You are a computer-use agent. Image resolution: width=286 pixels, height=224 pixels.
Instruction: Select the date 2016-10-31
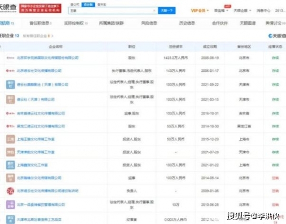click(210, 113)
